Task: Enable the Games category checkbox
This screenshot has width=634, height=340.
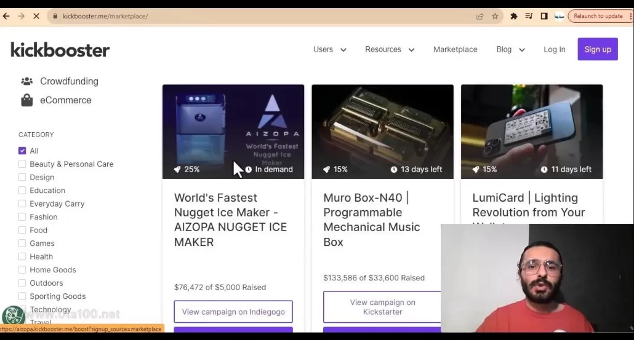Action: tap(22, 243)
